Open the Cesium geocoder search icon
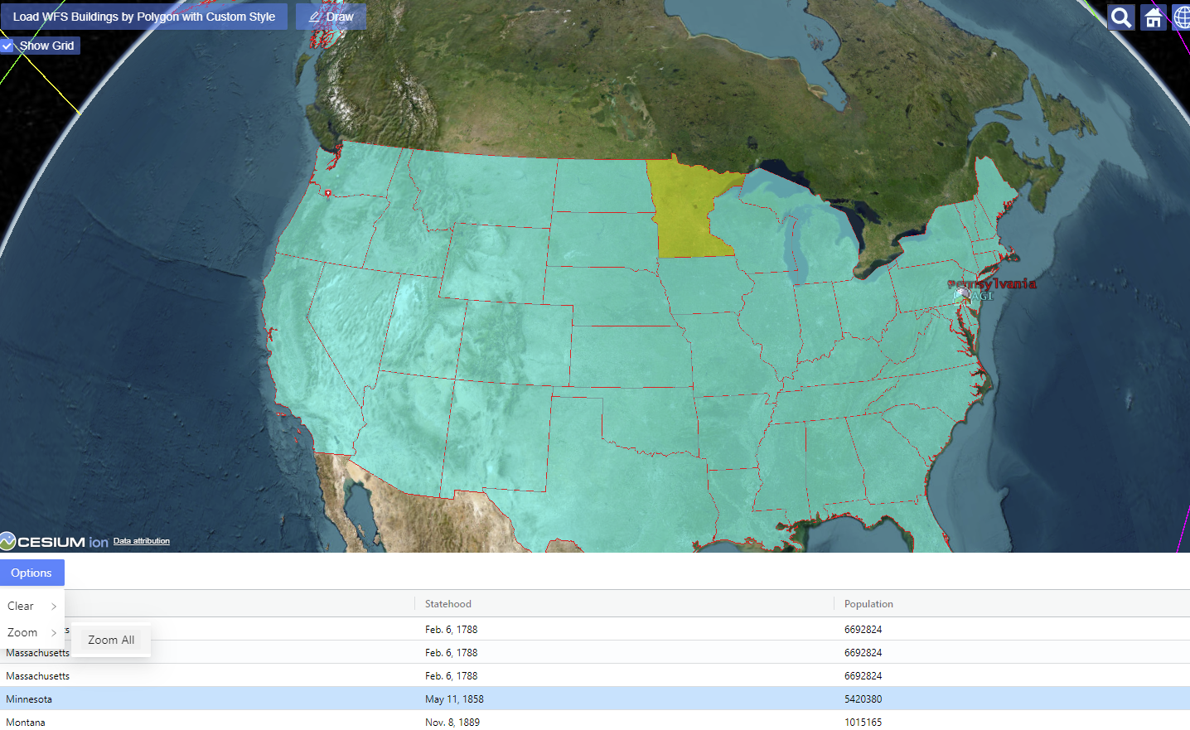The height and width of the screenshot is (730, 1190). (1120, 17)
